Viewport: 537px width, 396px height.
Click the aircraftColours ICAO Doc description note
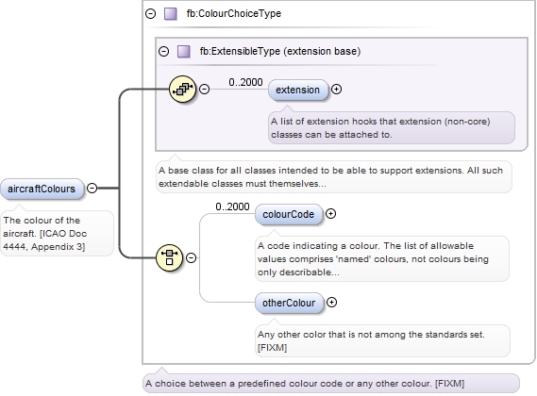(57, 234)
